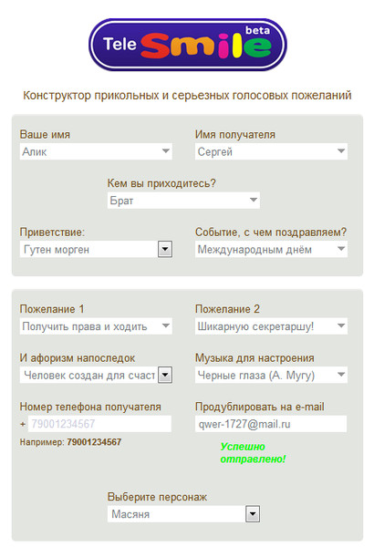Click the 'Успешно отправлено!' status message
The width and height of the screenshot is (374, 547).
click(x=253, y=453)
